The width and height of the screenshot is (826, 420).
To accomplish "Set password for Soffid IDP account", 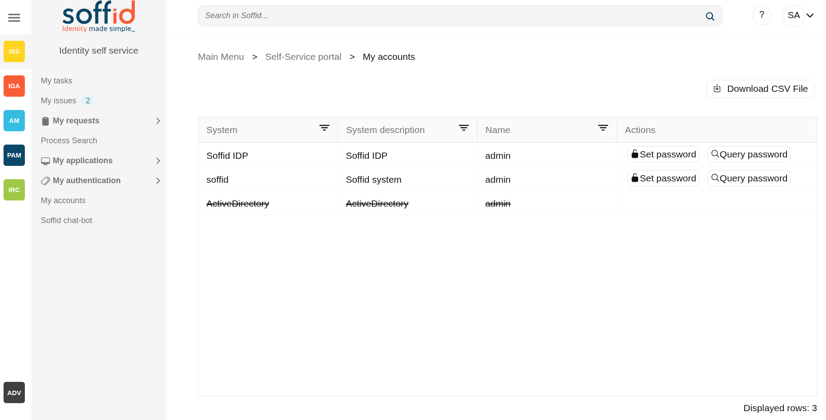I will pos(663,154).
